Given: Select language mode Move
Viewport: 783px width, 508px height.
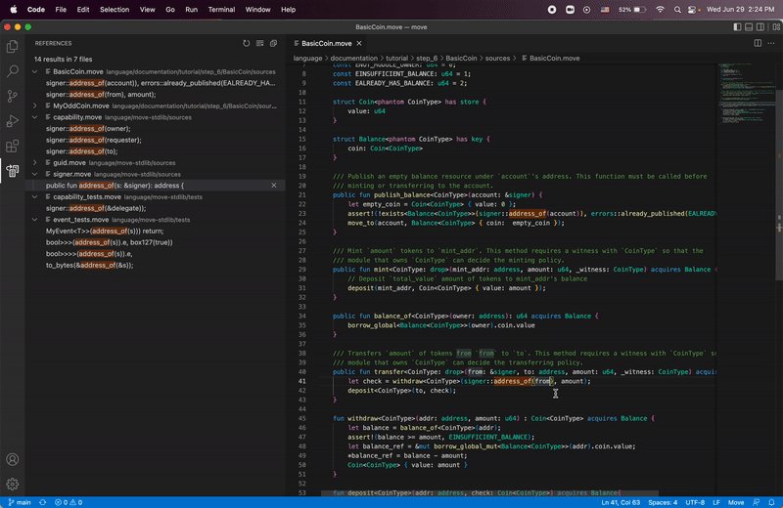Looking at the screenshot, I should coord(736,502).
